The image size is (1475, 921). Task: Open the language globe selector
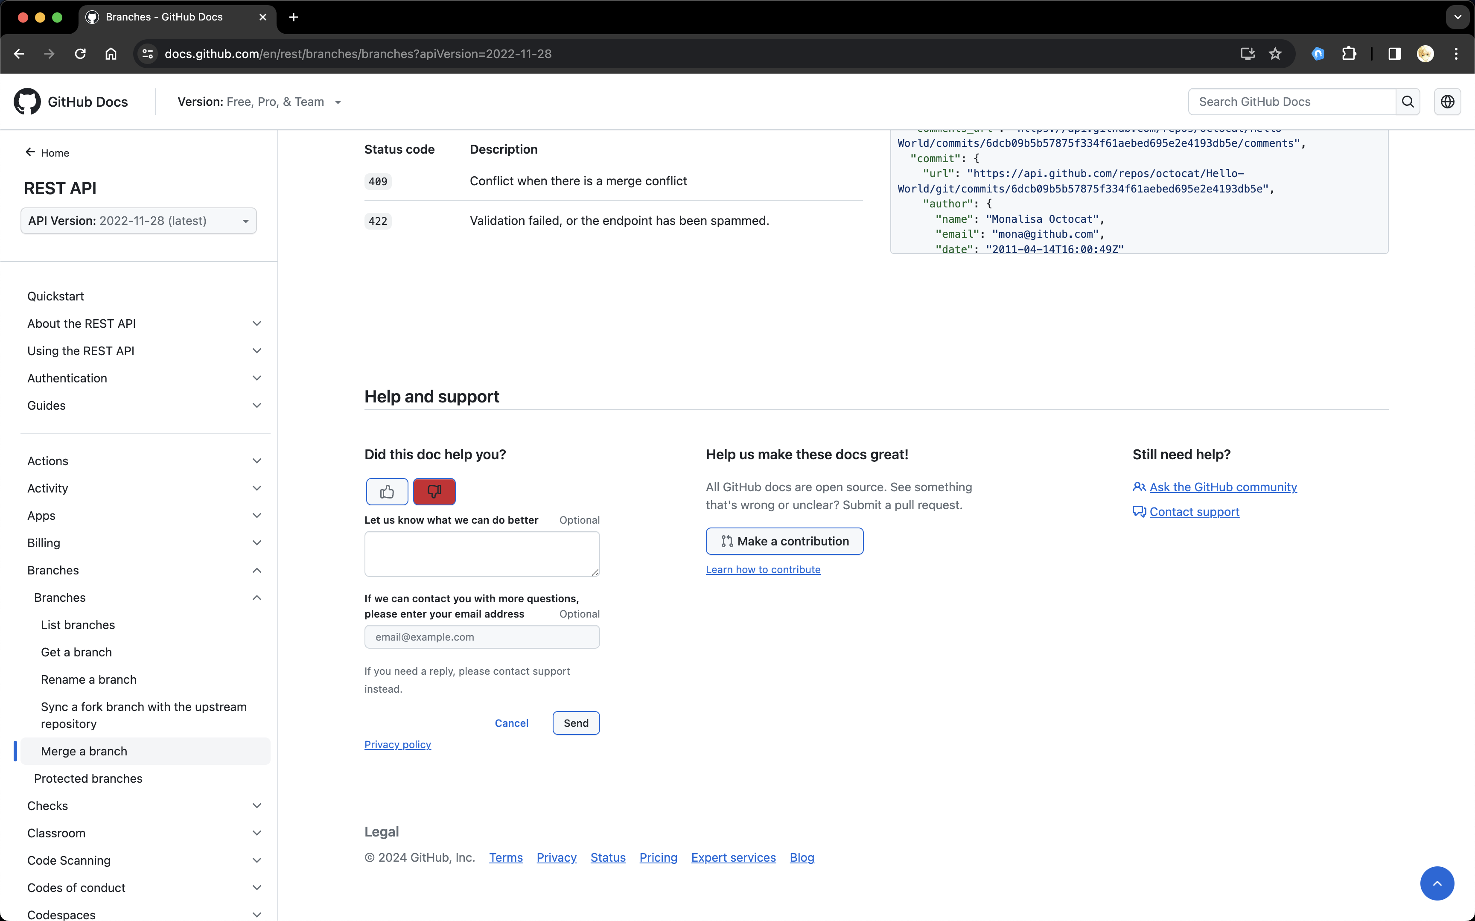[1448, 102]
